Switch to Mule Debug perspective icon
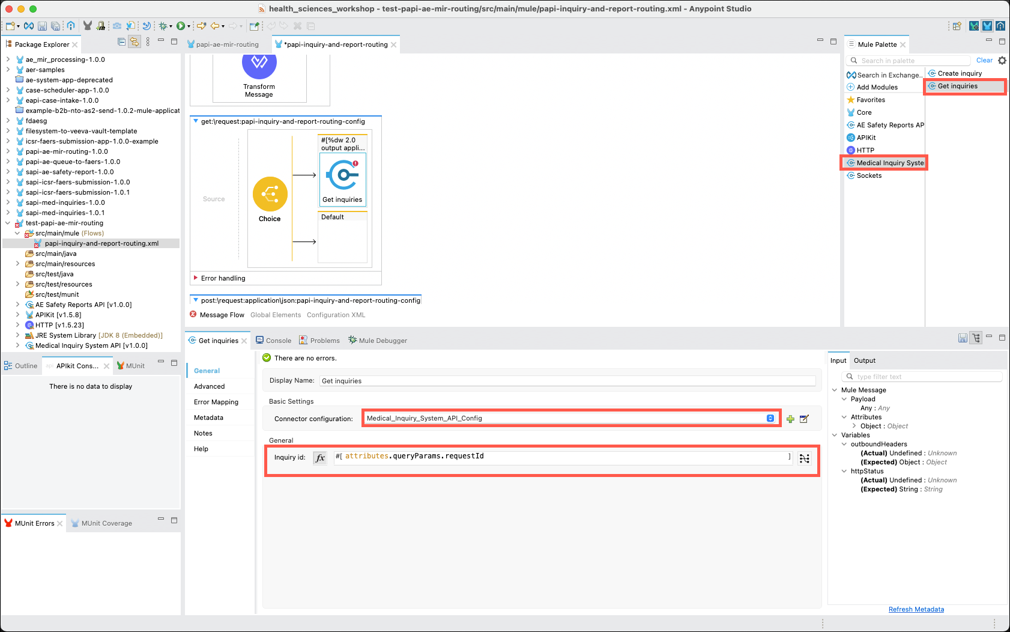 point(974,26)
